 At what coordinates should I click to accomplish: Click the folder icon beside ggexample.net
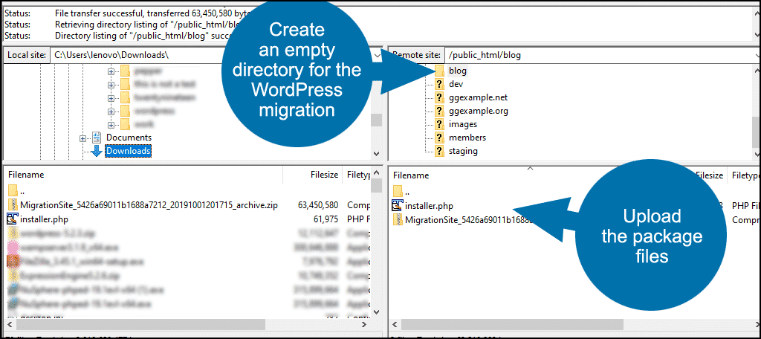click(440, 97)
